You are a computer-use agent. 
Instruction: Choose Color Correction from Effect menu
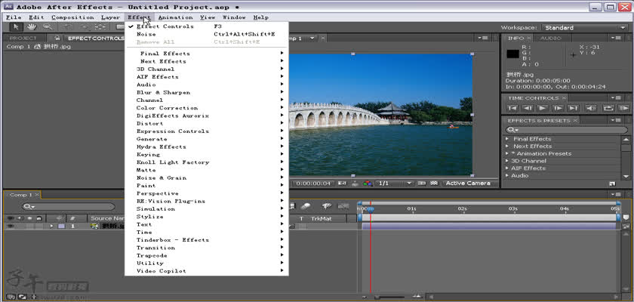coord(206,108)
